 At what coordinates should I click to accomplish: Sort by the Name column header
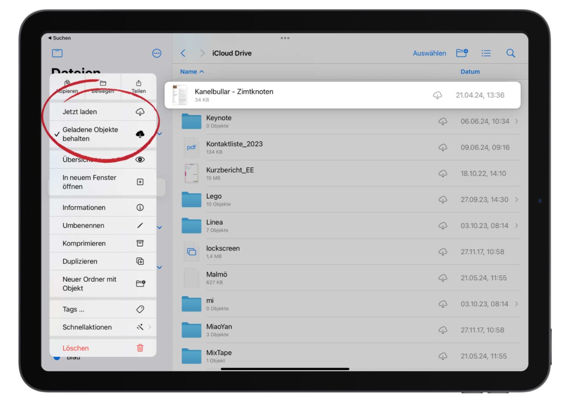pyautogui.click(x=192, y=71)
